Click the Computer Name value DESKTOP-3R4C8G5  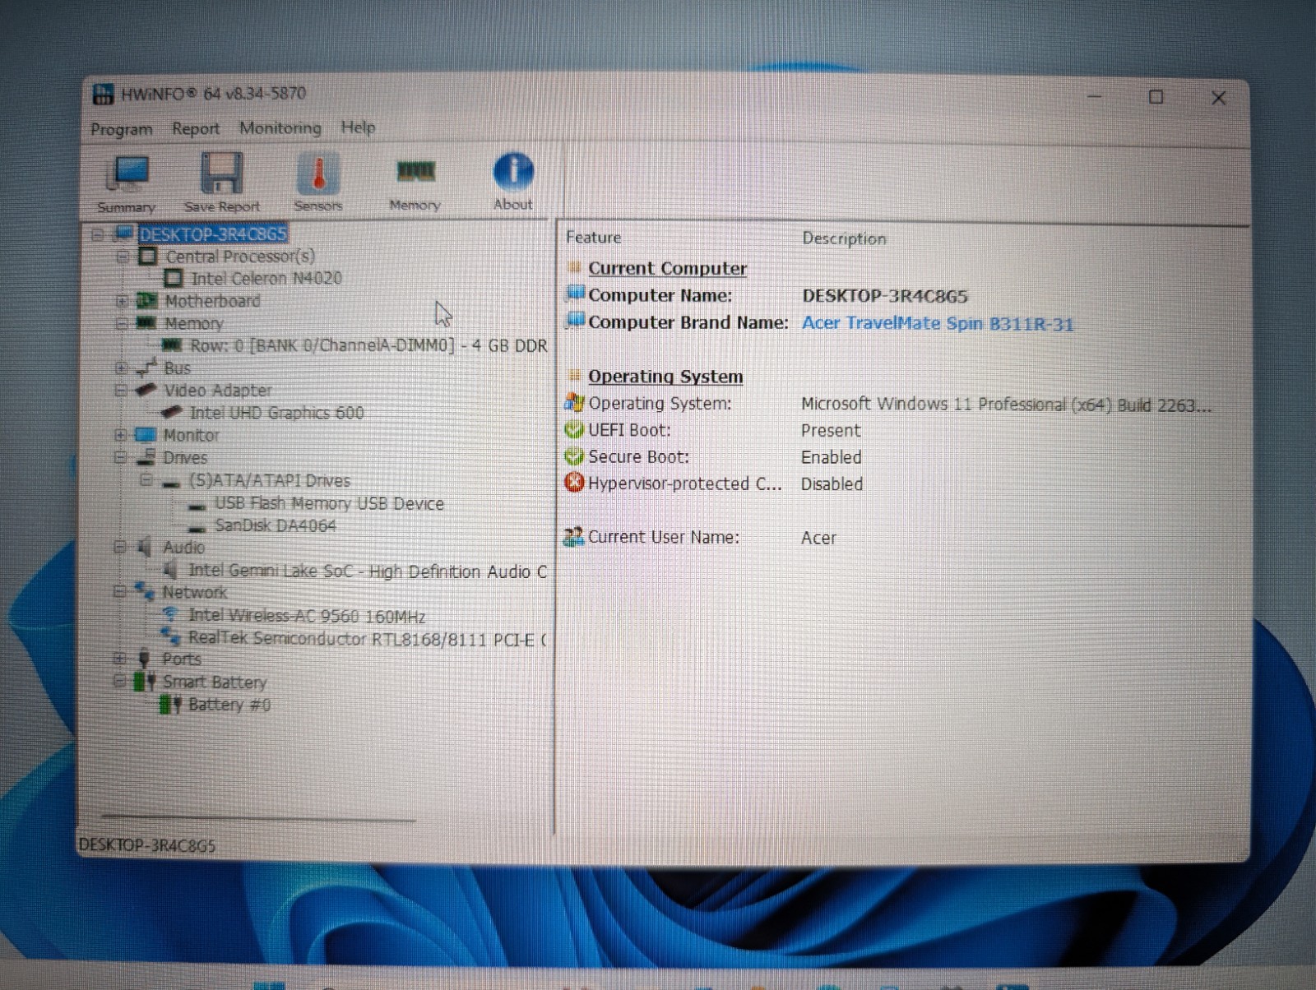click(885, 296)
